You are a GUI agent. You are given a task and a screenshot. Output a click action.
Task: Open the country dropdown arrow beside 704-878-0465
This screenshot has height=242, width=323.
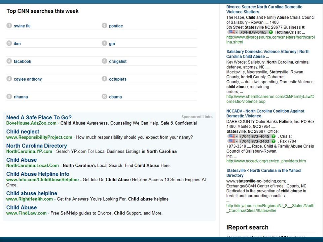tap(237, 32)
